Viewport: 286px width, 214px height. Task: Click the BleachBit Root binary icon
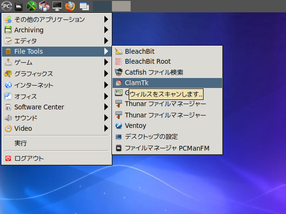119,61
